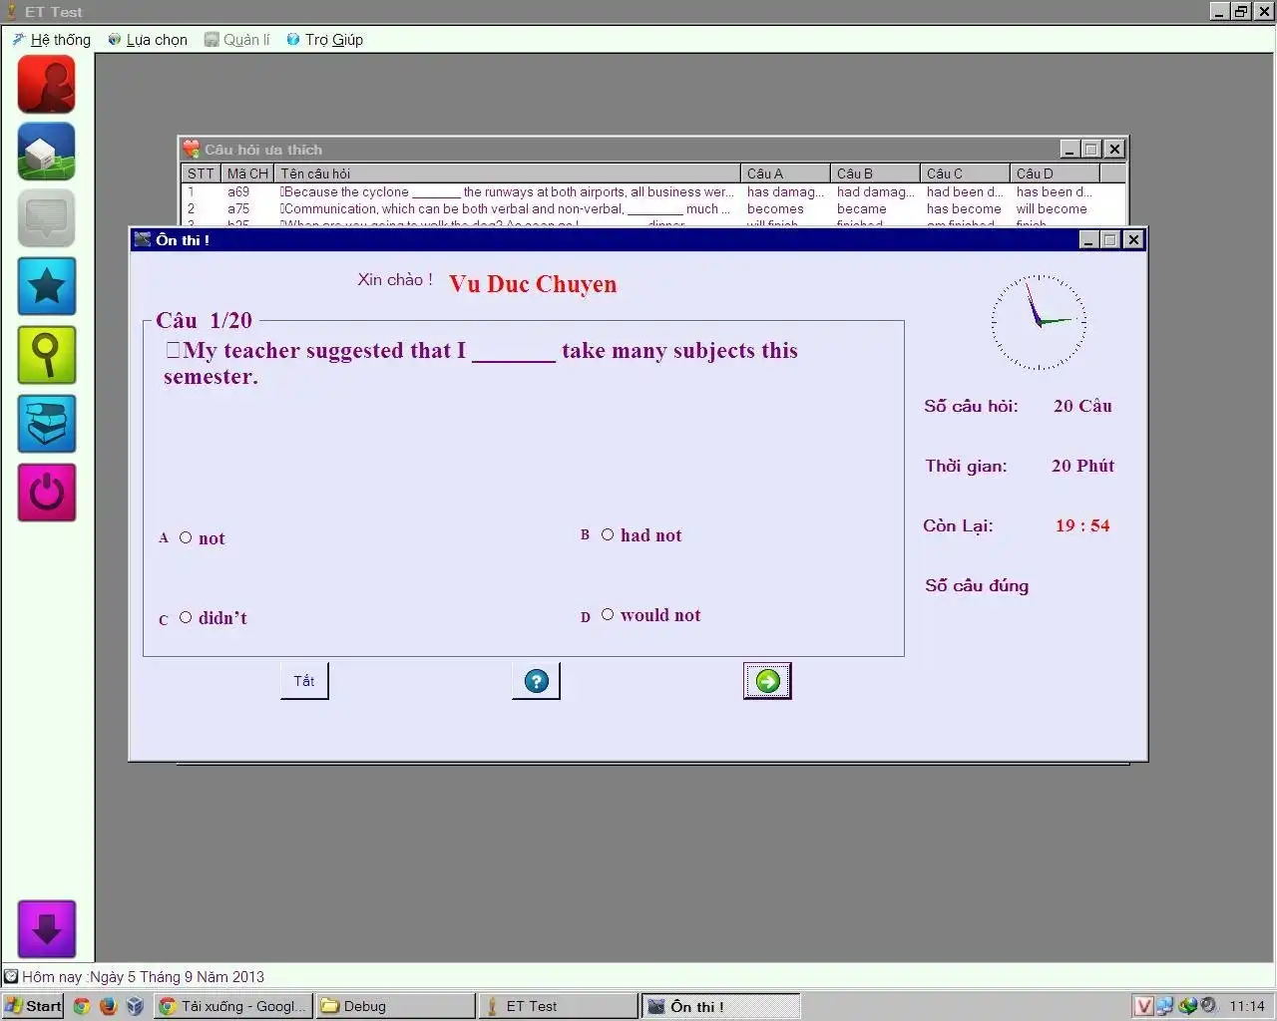This screenshot has height=1021, width=1277.
Task: Click the Ôn thi ! taskbar item
Action: 720,1006
